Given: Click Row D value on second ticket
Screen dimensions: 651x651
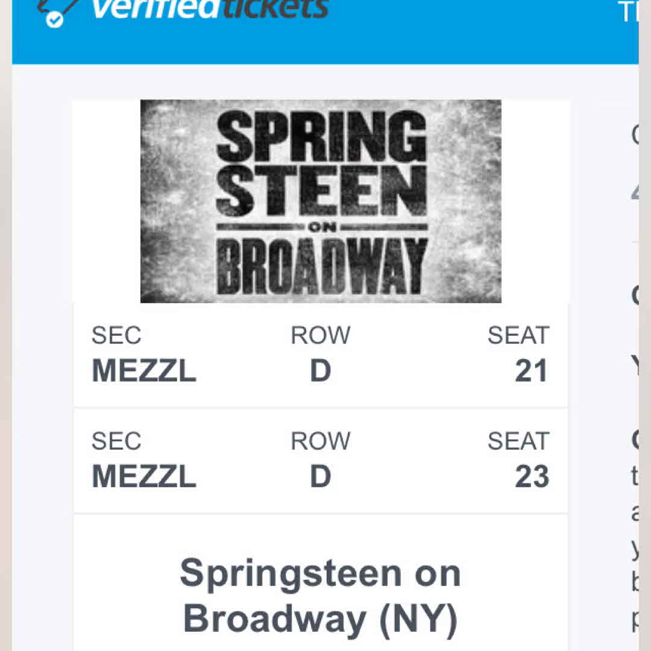Looking at the screenshot, I should point(320,477).
